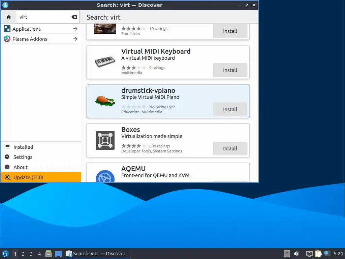Viewport: 345px width, 259px height.
Task: Clear the search field text
Action: coord(74,17)
